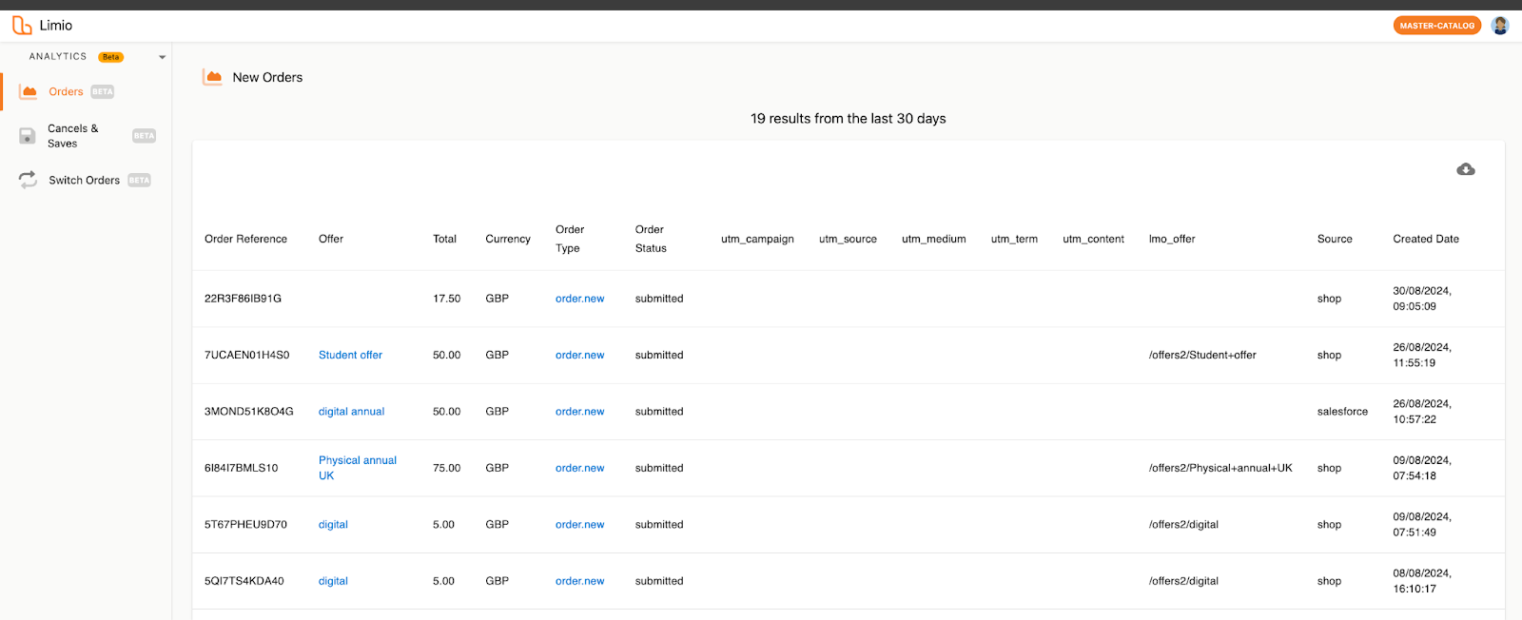Go to Cancels & Saves page

pos(72,136)
